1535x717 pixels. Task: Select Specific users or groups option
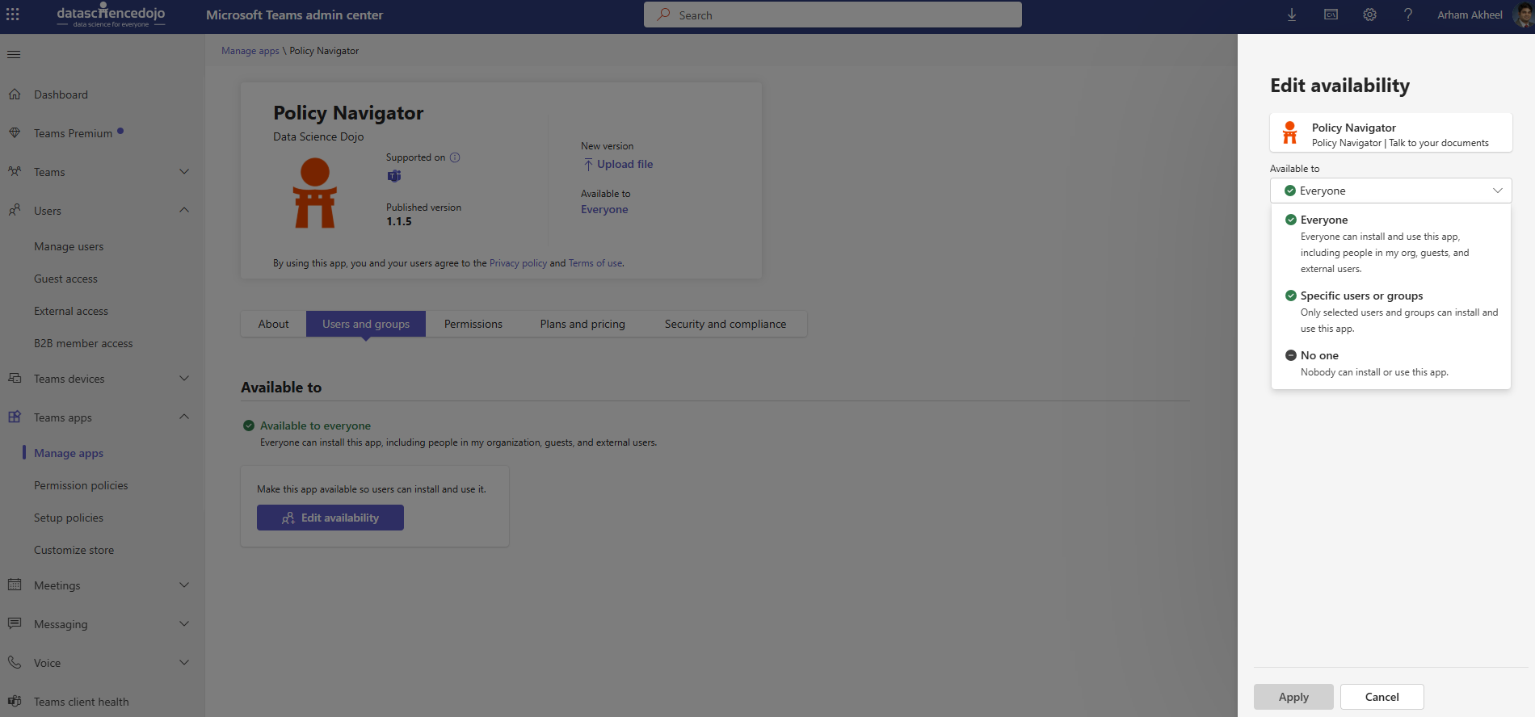point(1391,312)
